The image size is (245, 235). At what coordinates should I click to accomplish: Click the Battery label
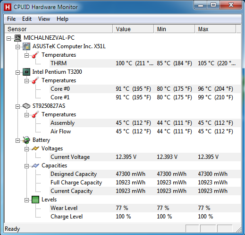[41, 140]
